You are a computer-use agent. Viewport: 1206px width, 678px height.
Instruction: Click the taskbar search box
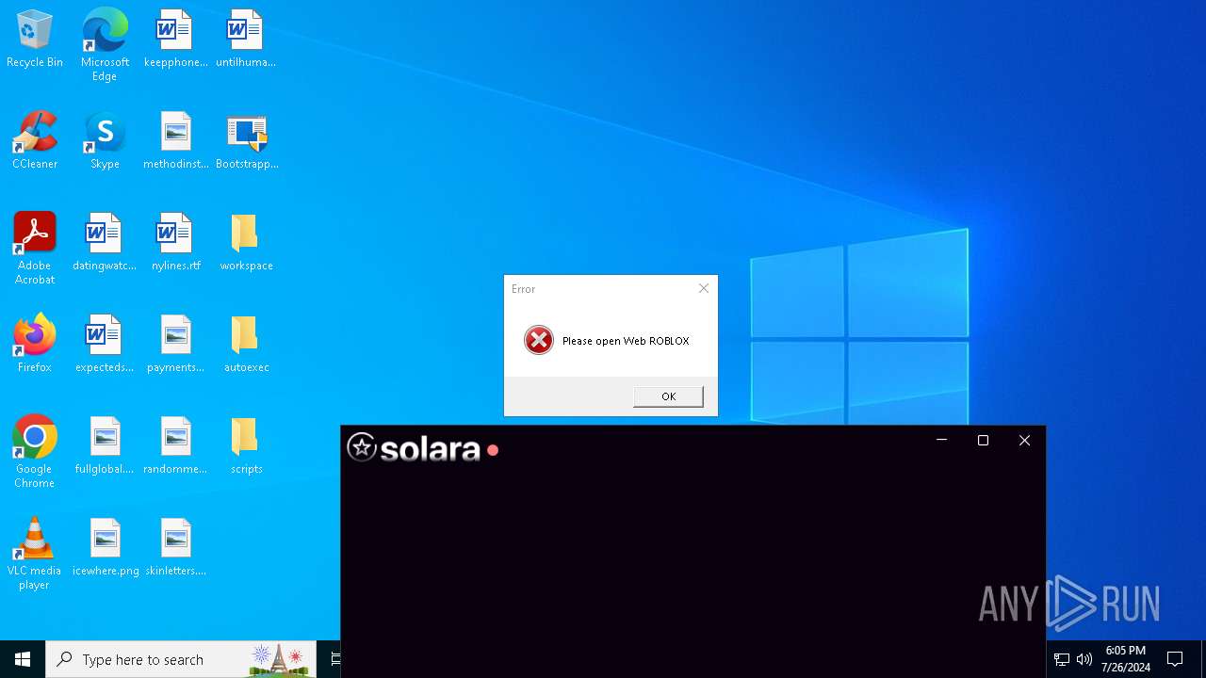181,659
